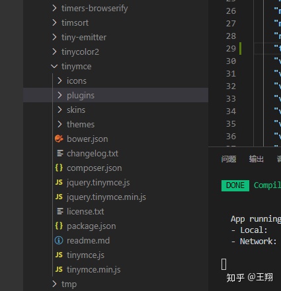Open the readme.md file
281x291 pixels.
click(x=88, y=240)
